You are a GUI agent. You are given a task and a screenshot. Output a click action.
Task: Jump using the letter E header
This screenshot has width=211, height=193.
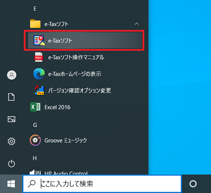(35, 8)
